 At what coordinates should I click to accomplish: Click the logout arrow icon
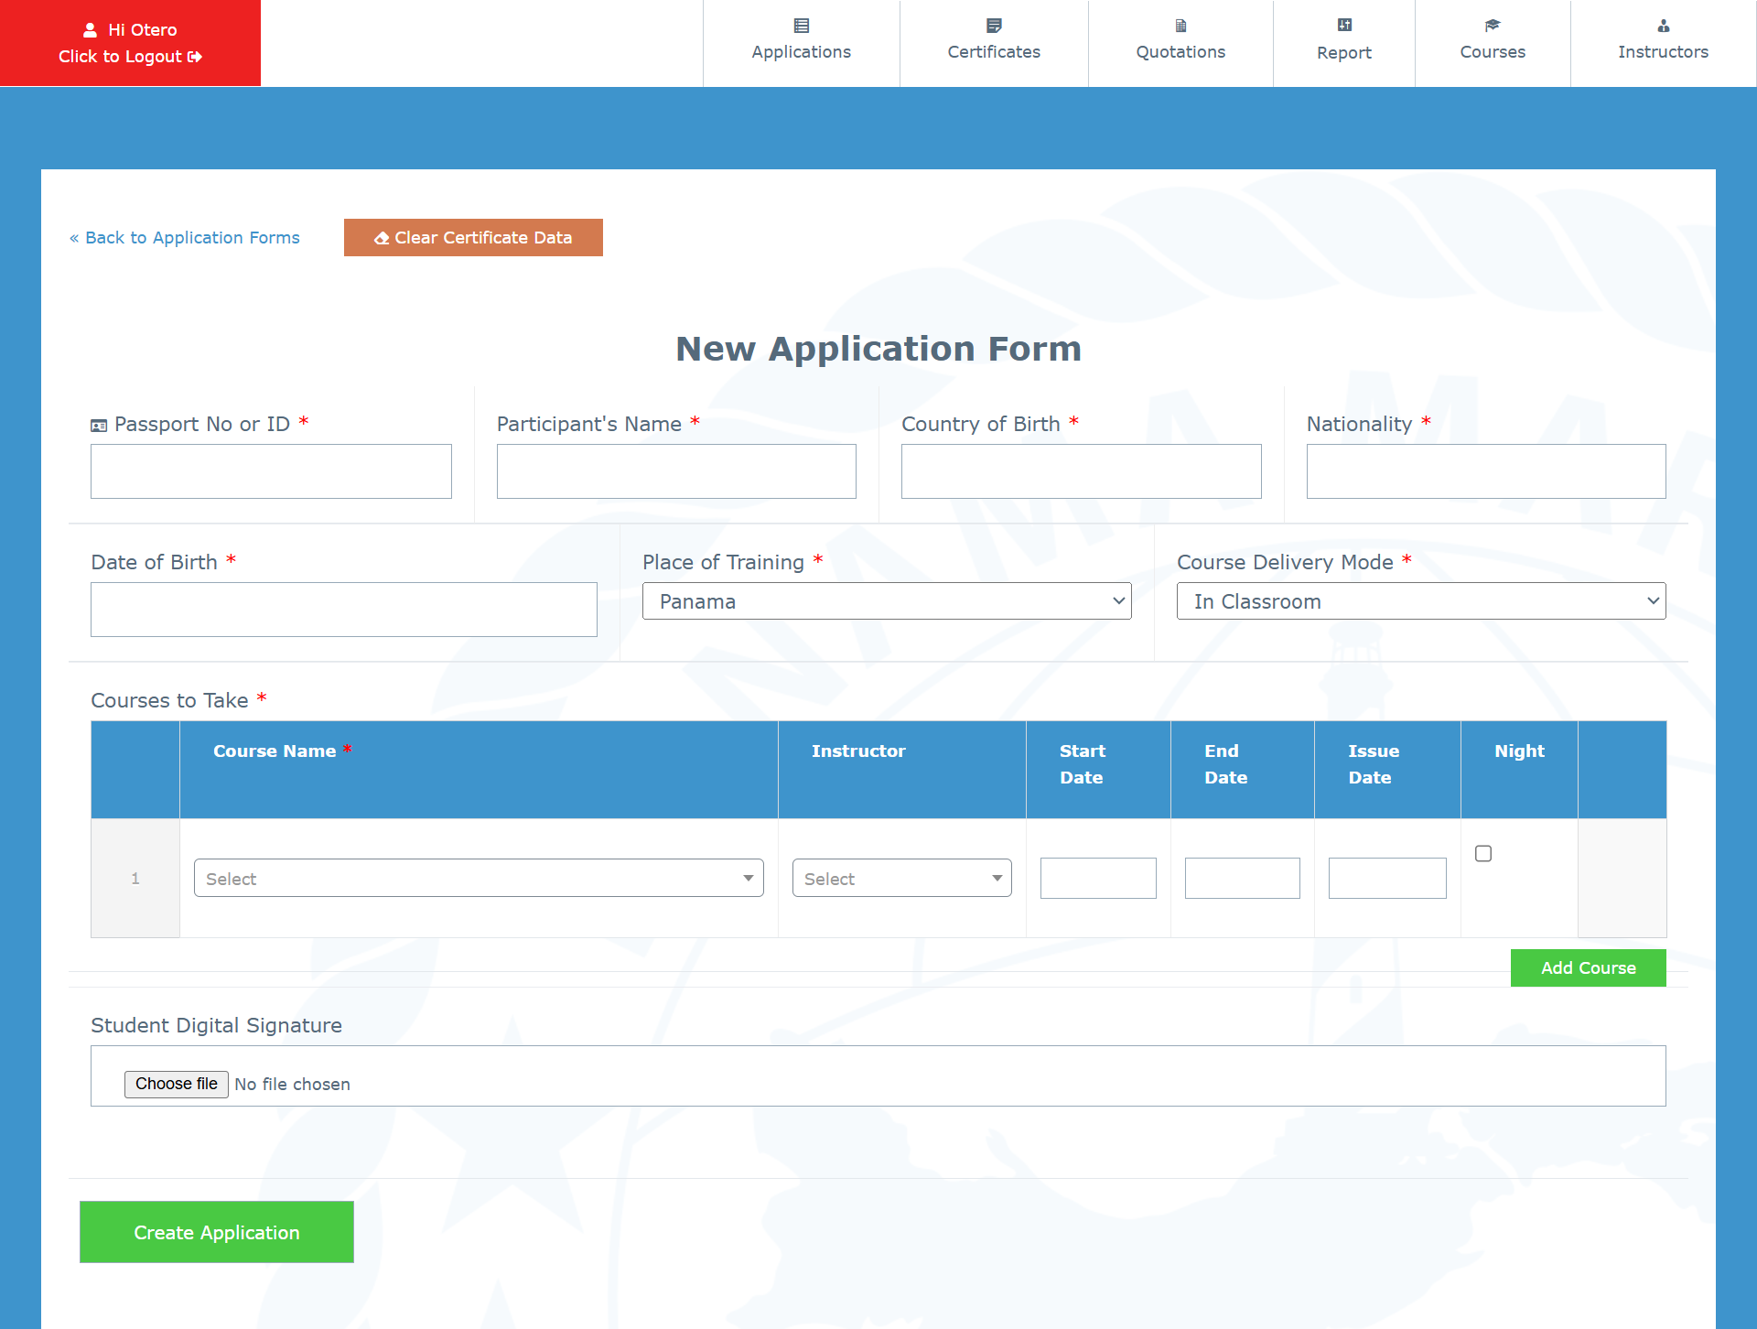point(195,57)
